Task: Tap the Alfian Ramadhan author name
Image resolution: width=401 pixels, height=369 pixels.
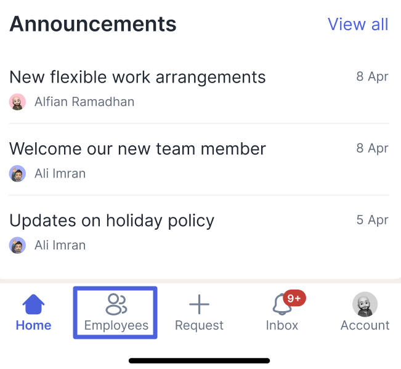Action: [x=84, y=102]
